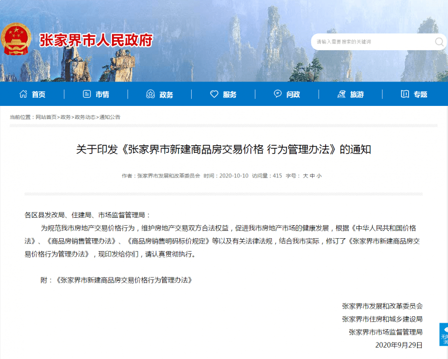Open the 服务 navigation menu

223,94
